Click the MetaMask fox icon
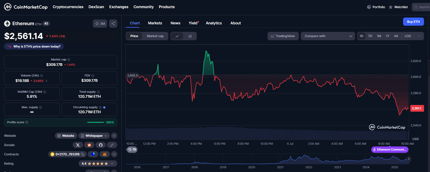This screenshot has width=430, height=172. tap(105, 154)
